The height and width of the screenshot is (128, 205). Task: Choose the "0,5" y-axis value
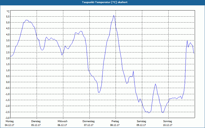point(8,76)
